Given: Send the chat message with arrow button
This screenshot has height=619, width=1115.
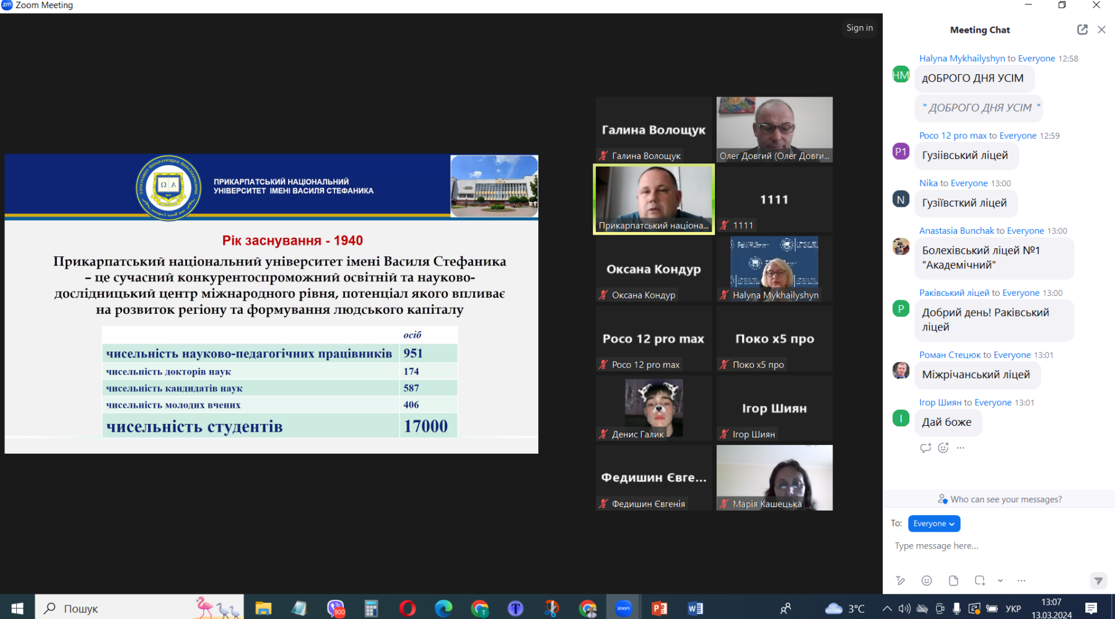Looking at the screenshot, I should (x=1098, y=581).
